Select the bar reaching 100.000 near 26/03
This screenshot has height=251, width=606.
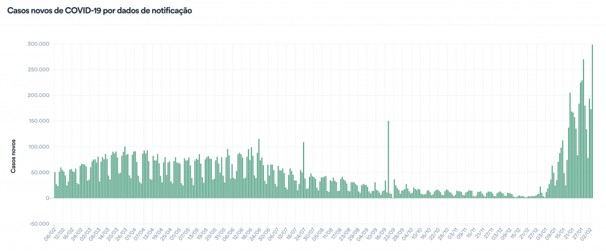point(125,172)
